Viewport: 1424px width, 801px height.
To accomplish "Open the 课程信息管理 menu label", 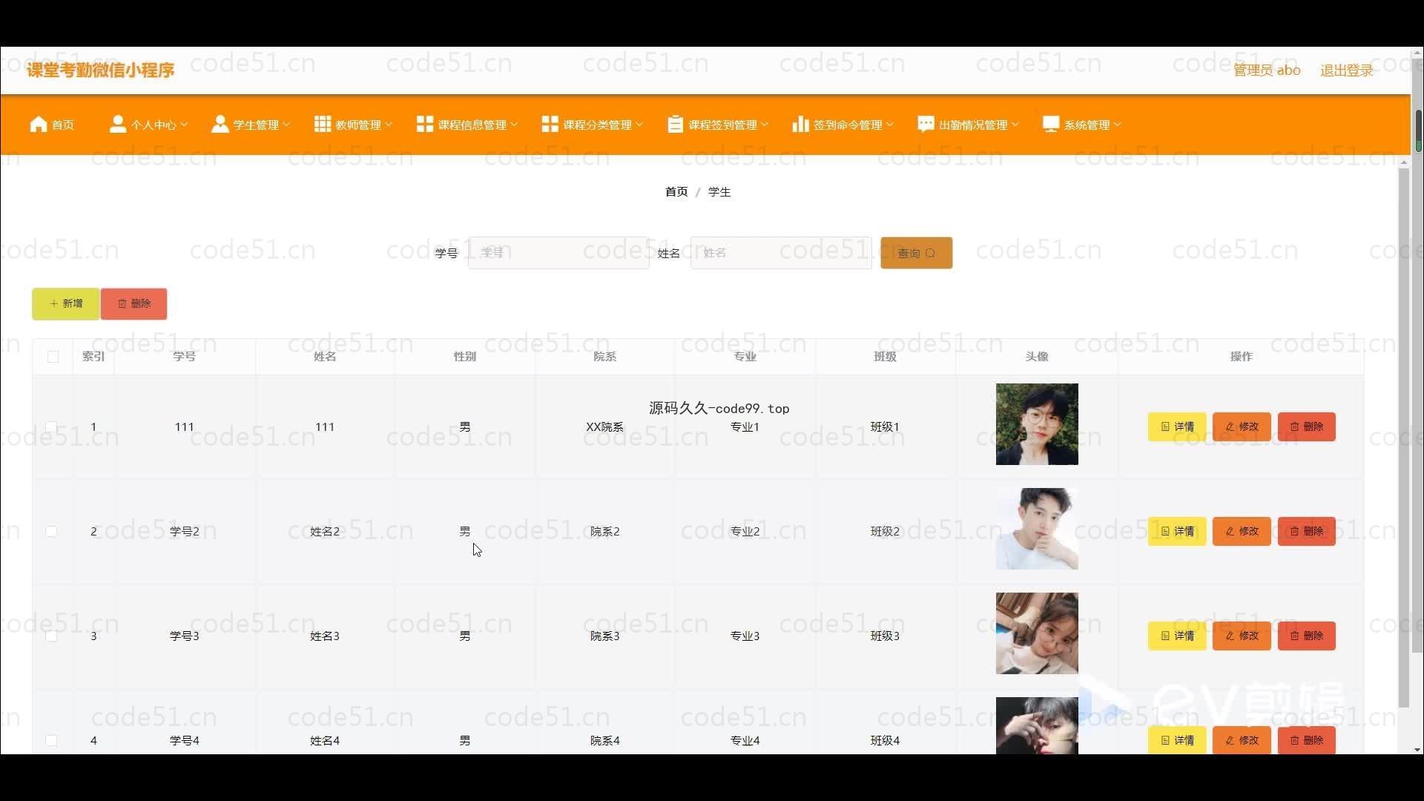I will coord(472,125).
